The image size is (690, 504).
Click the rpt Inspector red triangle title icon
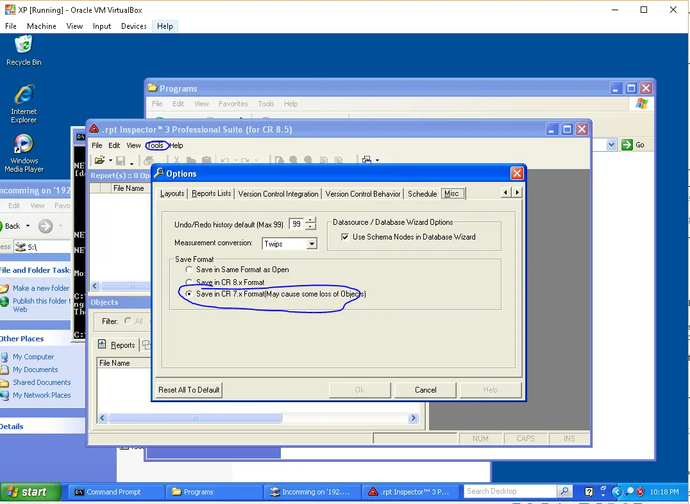[94, 129]
